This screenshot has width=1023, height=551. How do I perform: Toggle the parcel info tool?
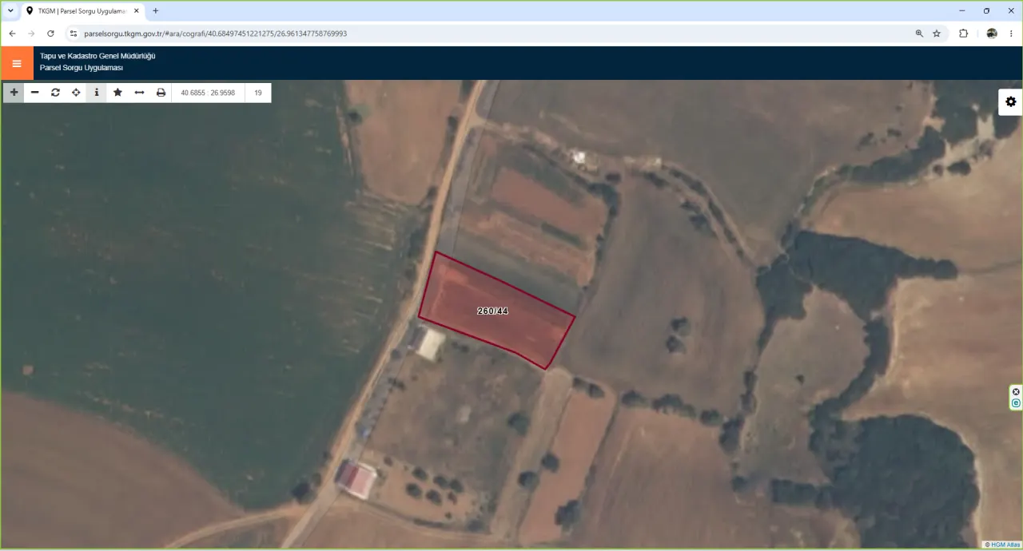(x=97, y=93)
